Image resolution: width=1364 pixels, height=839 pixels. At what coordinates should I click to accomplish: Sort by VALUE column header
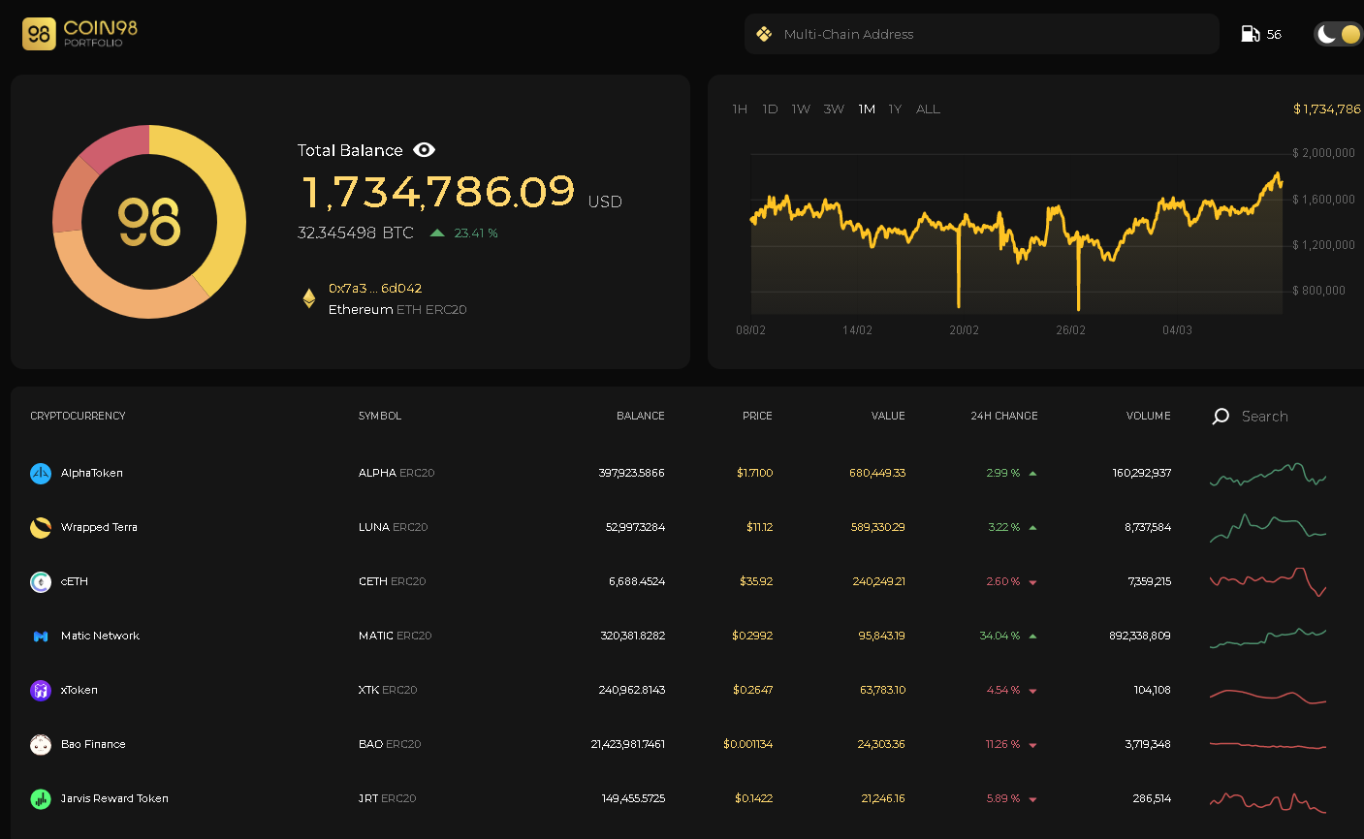pyautogui.click(x=888, y=416)
